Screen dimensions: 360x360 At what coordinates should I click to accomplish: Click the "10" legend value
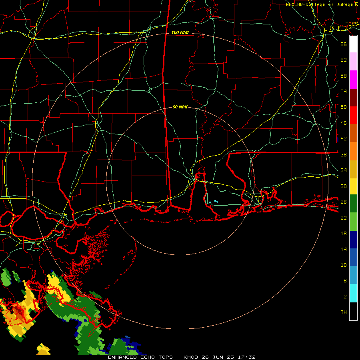coord(344,265)
